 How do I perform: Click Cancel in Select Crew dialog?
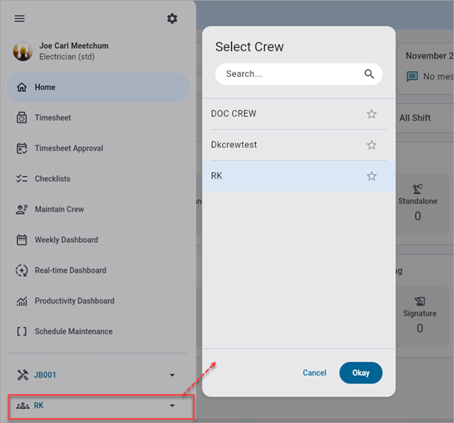pos(314,373)
